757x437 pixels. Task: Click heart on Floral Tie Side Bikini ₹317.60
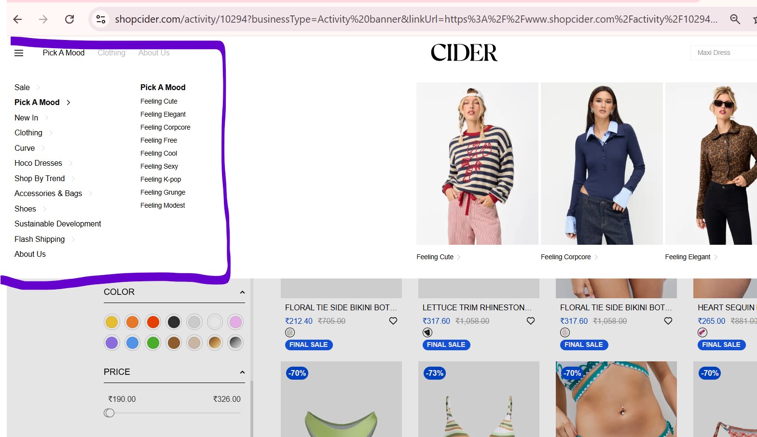(x=668, y=321)
